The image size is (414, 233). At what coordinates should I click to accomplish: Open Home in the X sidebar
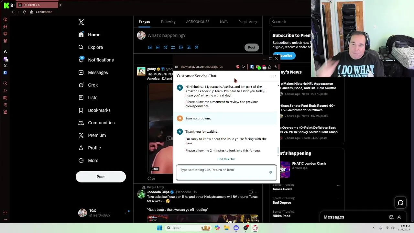(90, 35)
